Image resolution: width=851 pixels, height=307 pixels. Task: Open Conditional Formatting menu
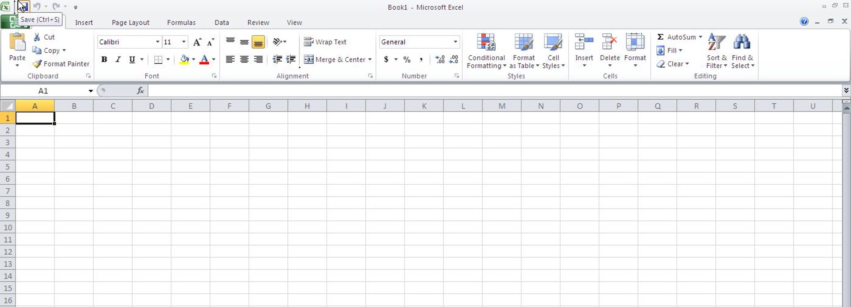pos(486,51)
